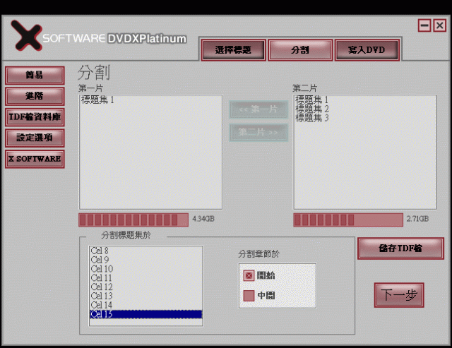Select Cel 12 in the list
Viewport: 452px width, 348px height.
coord(146,287)
